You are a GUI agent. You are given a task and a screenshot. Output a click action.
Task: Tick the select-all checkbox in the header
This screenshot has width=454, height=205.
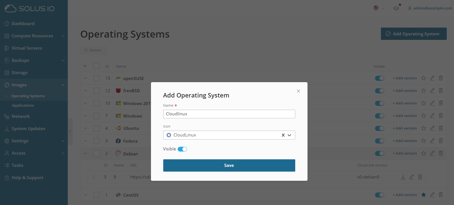pyautogui.click(x=97, y=66)
